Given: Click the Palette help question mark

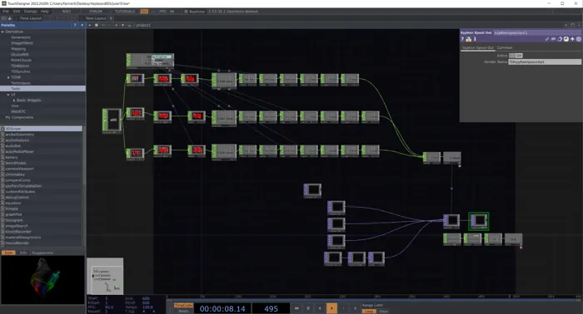Looking at the screenshot, I should point(75,25).
